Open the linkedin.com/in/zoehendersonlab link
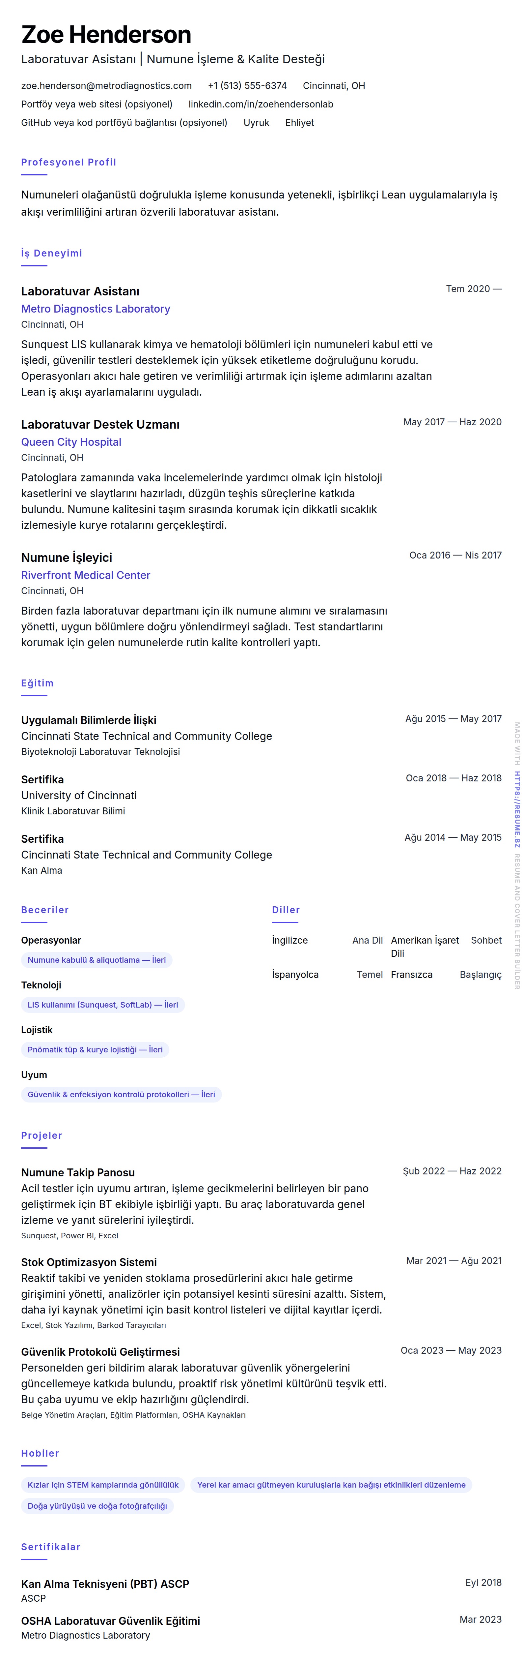 (261, 104)
